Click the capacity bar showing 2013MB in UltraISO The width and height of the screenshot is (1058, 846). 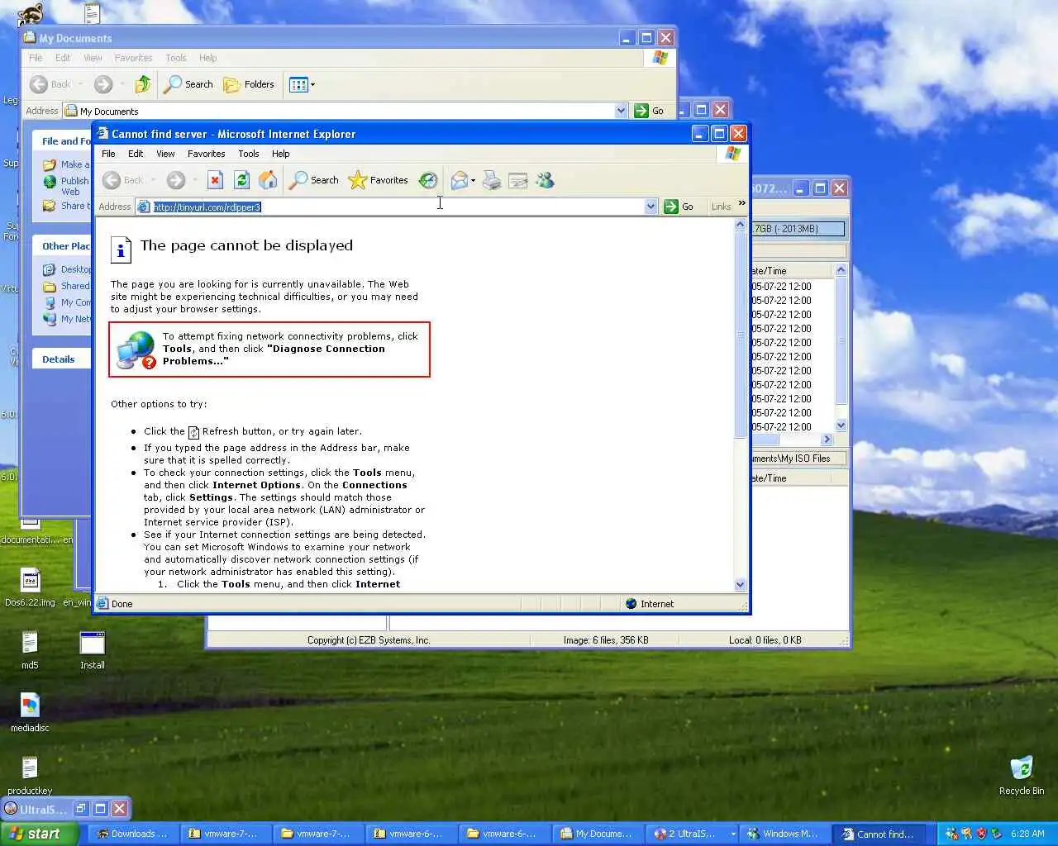click(798, 229)
